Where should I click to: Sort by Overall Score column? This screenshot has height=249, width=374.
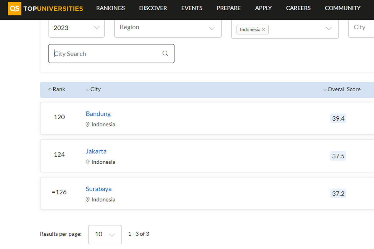pyautogui.click(x=342, y=89)
